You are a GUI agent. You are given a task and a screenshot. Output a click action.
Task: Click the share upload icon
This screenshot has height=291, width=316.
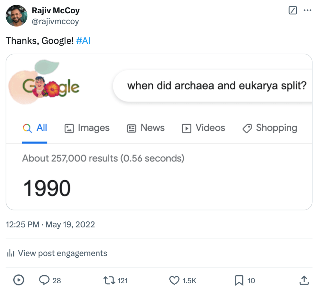[304, 280]
